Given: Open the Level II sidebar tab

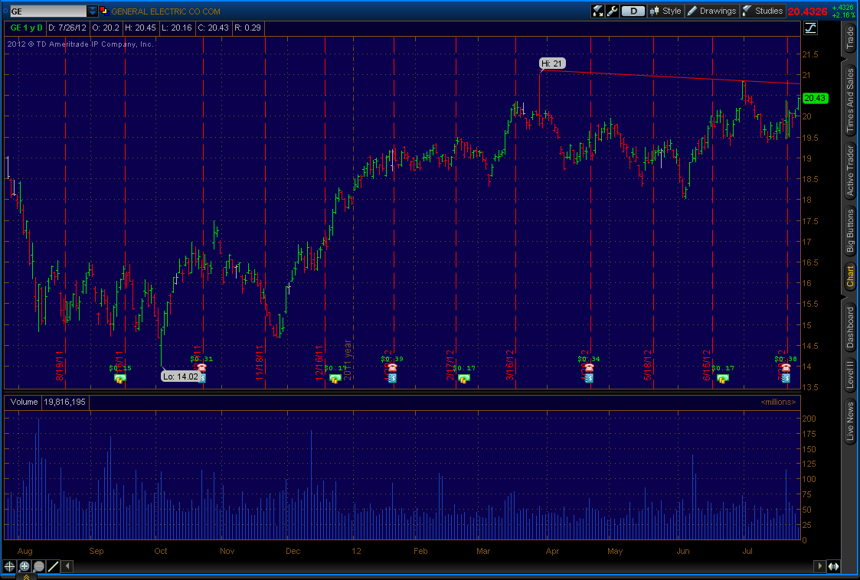Looking at the screenshot, I should (x=850, y=375).
